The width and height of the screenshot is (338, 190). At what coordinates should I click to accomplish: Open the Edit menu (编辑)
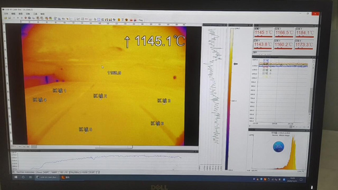tap(14, 14)
